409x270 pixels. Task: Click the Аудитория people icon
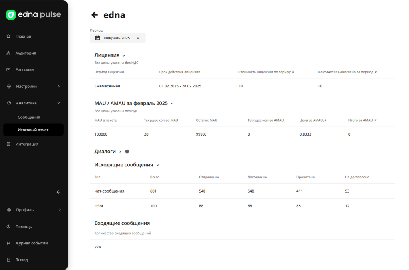9,53
